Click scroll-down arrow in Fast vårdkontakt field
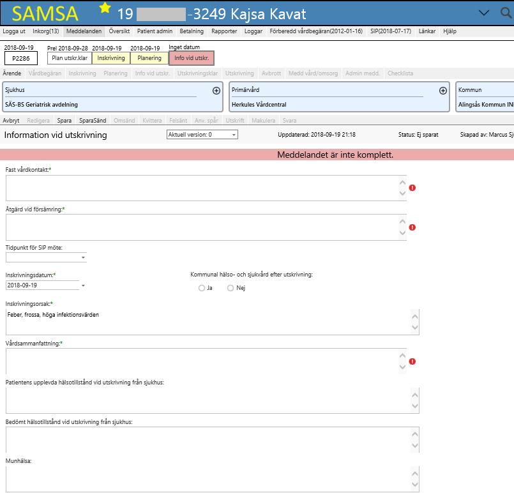 click(x=402, y=193)
